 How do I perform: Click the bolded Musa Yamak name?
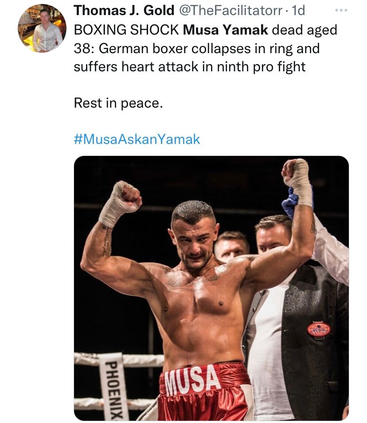coord(225,30)
